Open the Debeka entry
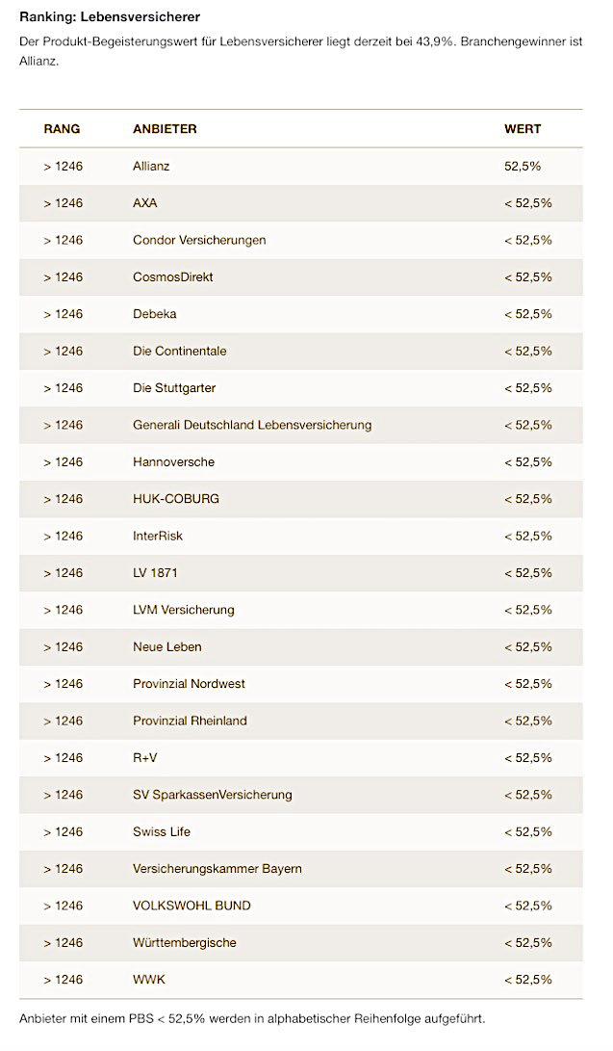 tap(155, 314)
